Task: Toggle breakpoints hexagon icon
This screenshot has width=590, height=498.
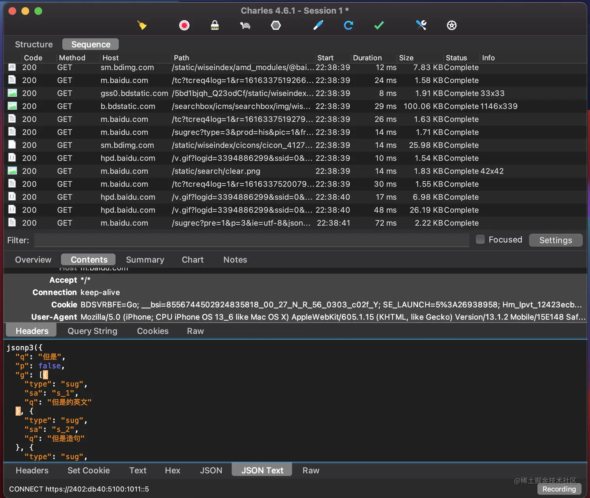Action: 275,26
